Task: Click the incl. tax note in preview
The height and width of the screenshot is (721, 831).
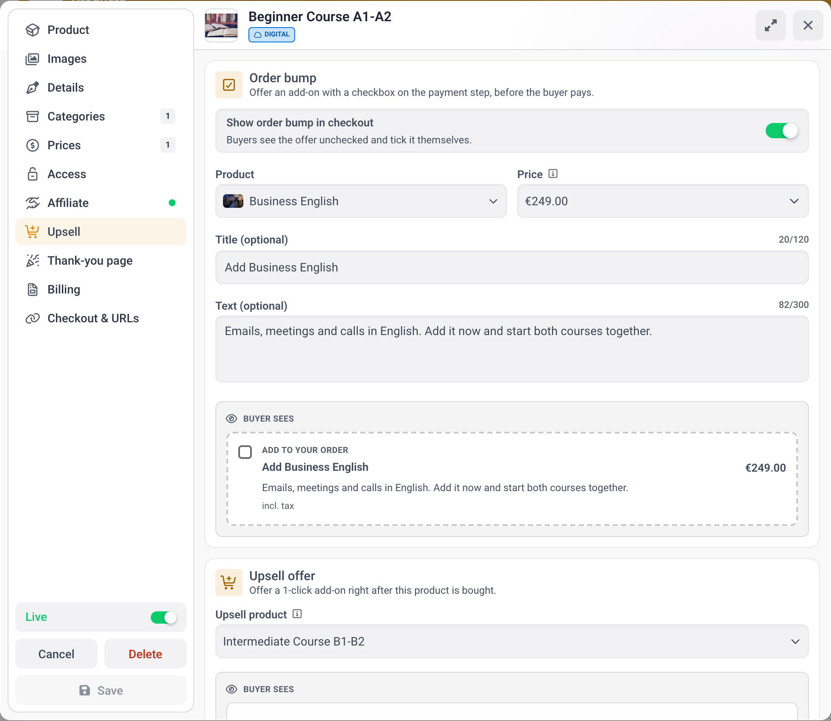Action: 278,506
